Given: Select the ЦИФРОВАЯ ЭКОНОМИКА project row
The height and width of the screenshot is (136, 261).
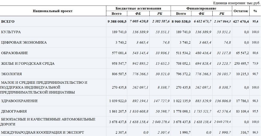Looking at the screenshot, I should 24,43.
